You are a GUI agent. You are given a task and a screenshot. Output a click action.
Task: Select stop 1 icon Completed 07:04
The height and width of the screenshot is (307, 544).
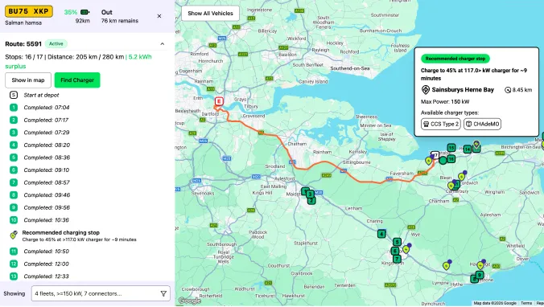coord(14,108)
